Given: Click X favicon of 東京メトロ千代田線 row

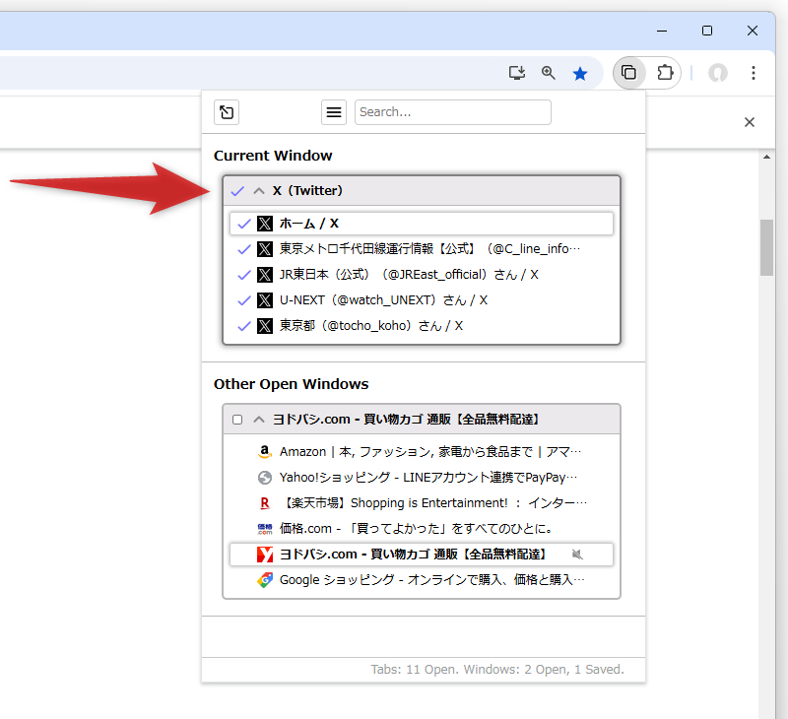Looking at the screenshot, I should pos(265,249).
